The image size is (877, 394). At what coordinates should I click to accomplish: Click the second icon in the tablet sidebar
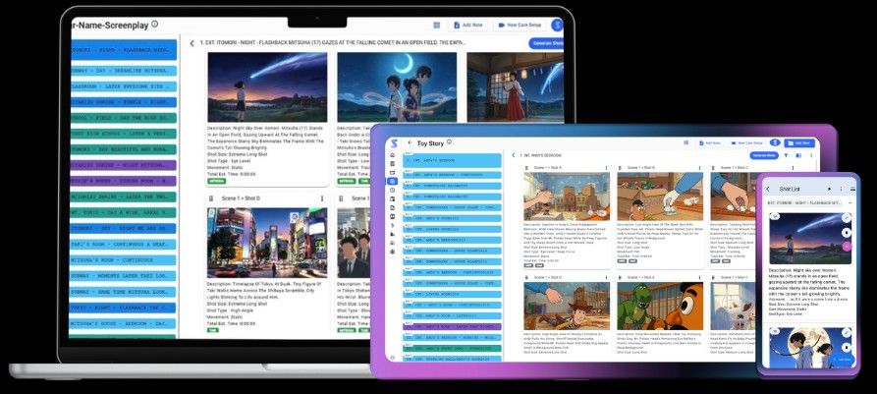[x=392, y=163]
